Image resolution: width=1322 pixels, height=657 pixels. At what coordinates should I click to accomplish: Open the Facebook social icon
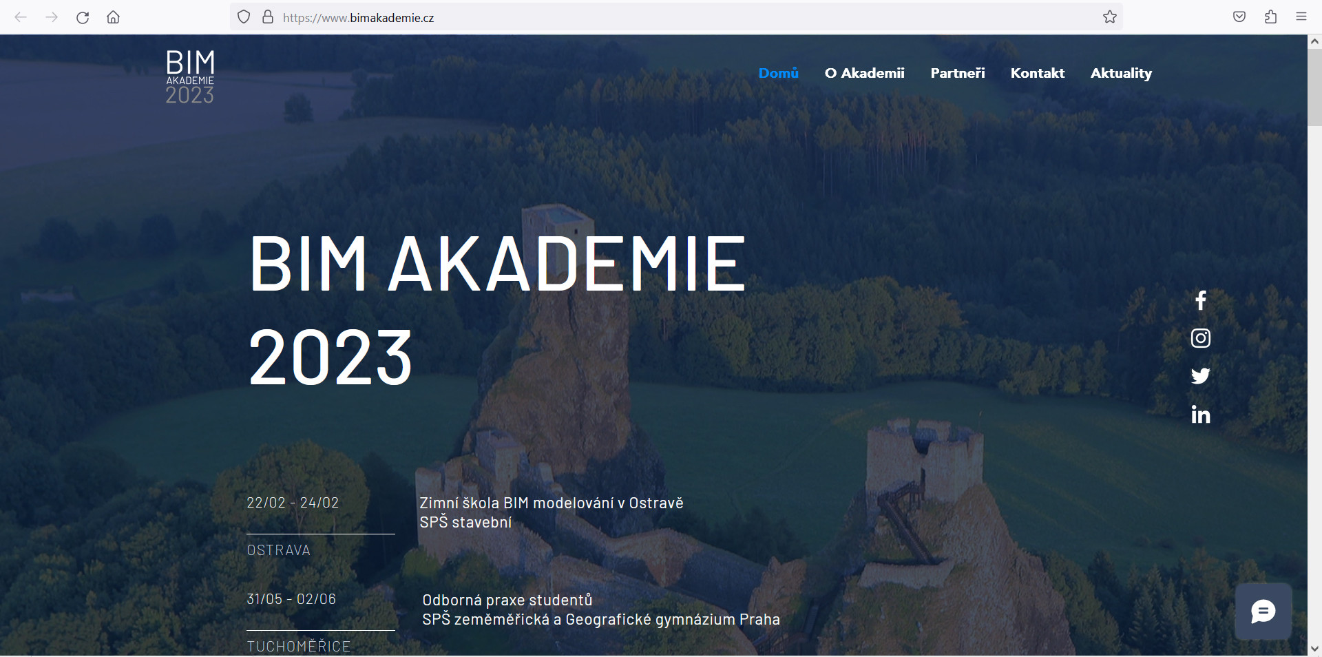tap(1200, 300)
